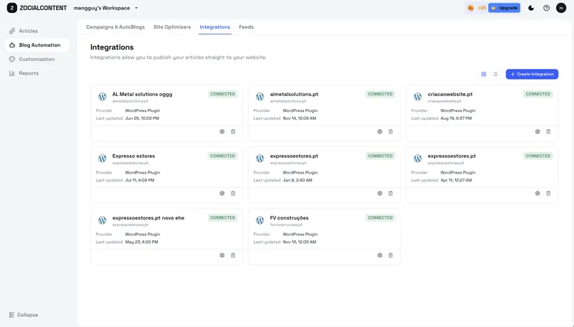Select Blog Automation in the sidebar

click(x=37, y=45)
